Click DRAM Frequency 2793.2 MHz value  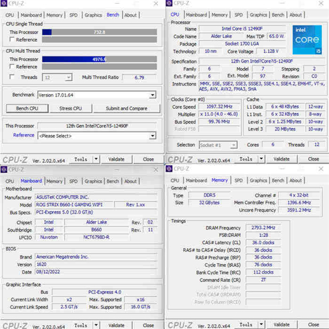pyautogui.click(x=263, y=227)
